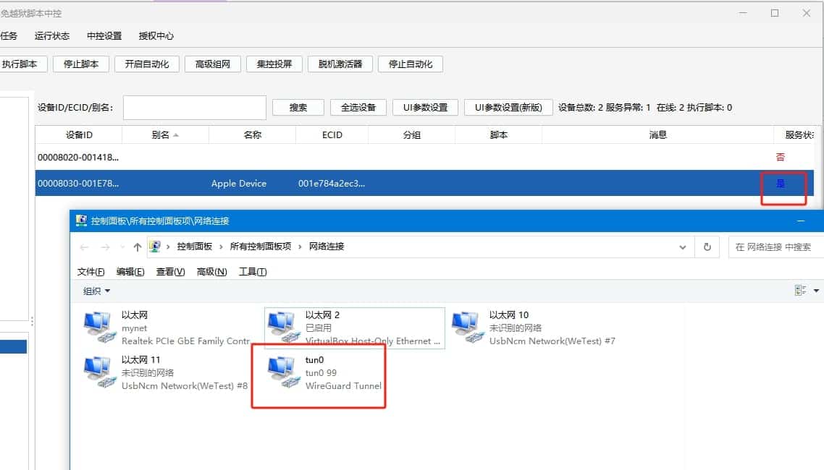Change view layout icon in network connections

pyautogui.click(x=800, y=291)
